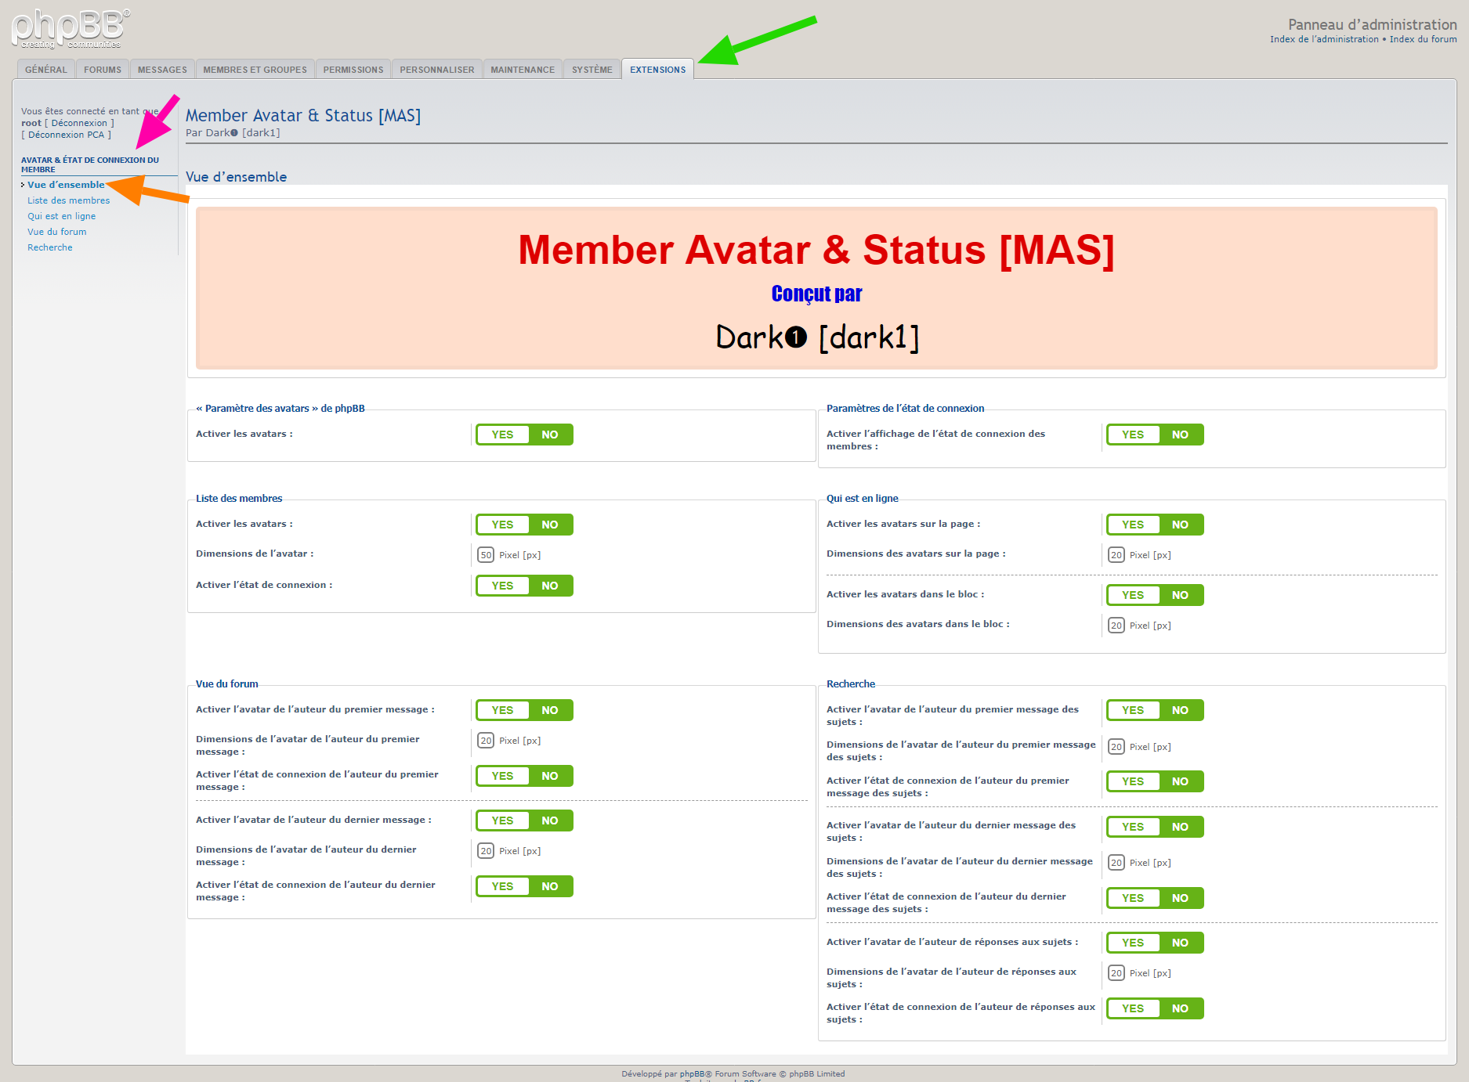The height and width of the screenshot is (1082, 1469).
Task: Open Liste des membres in sidebar
Action: click(x=68, y=200)
